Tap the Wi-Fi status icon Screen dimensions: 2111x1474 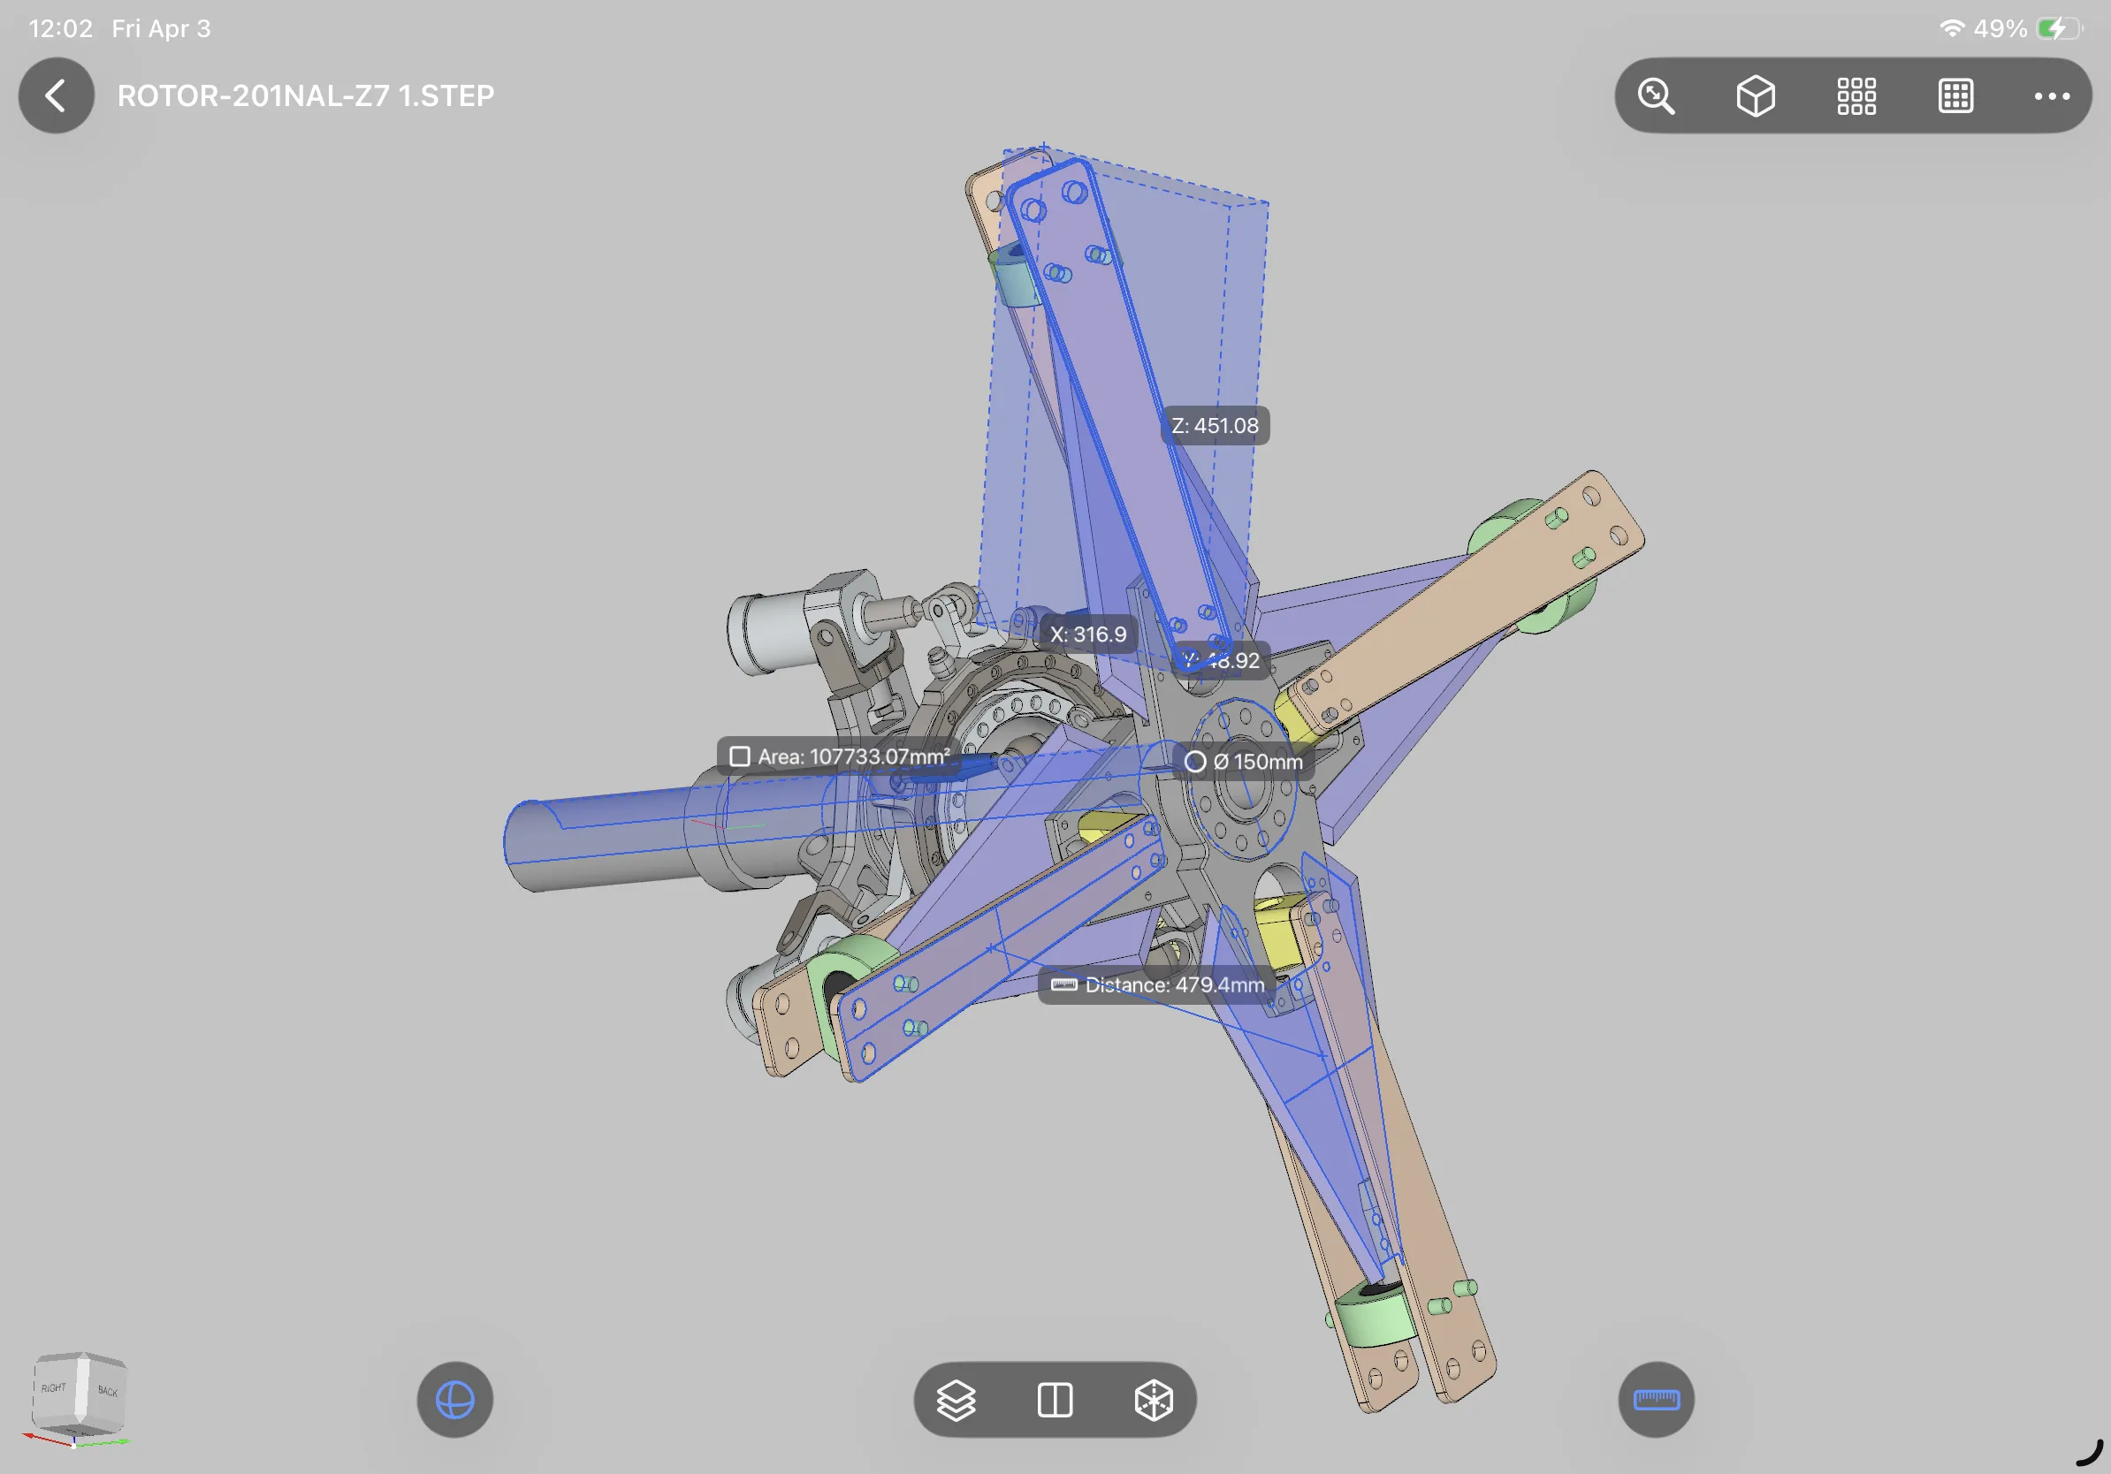[x=1951, y=28]
